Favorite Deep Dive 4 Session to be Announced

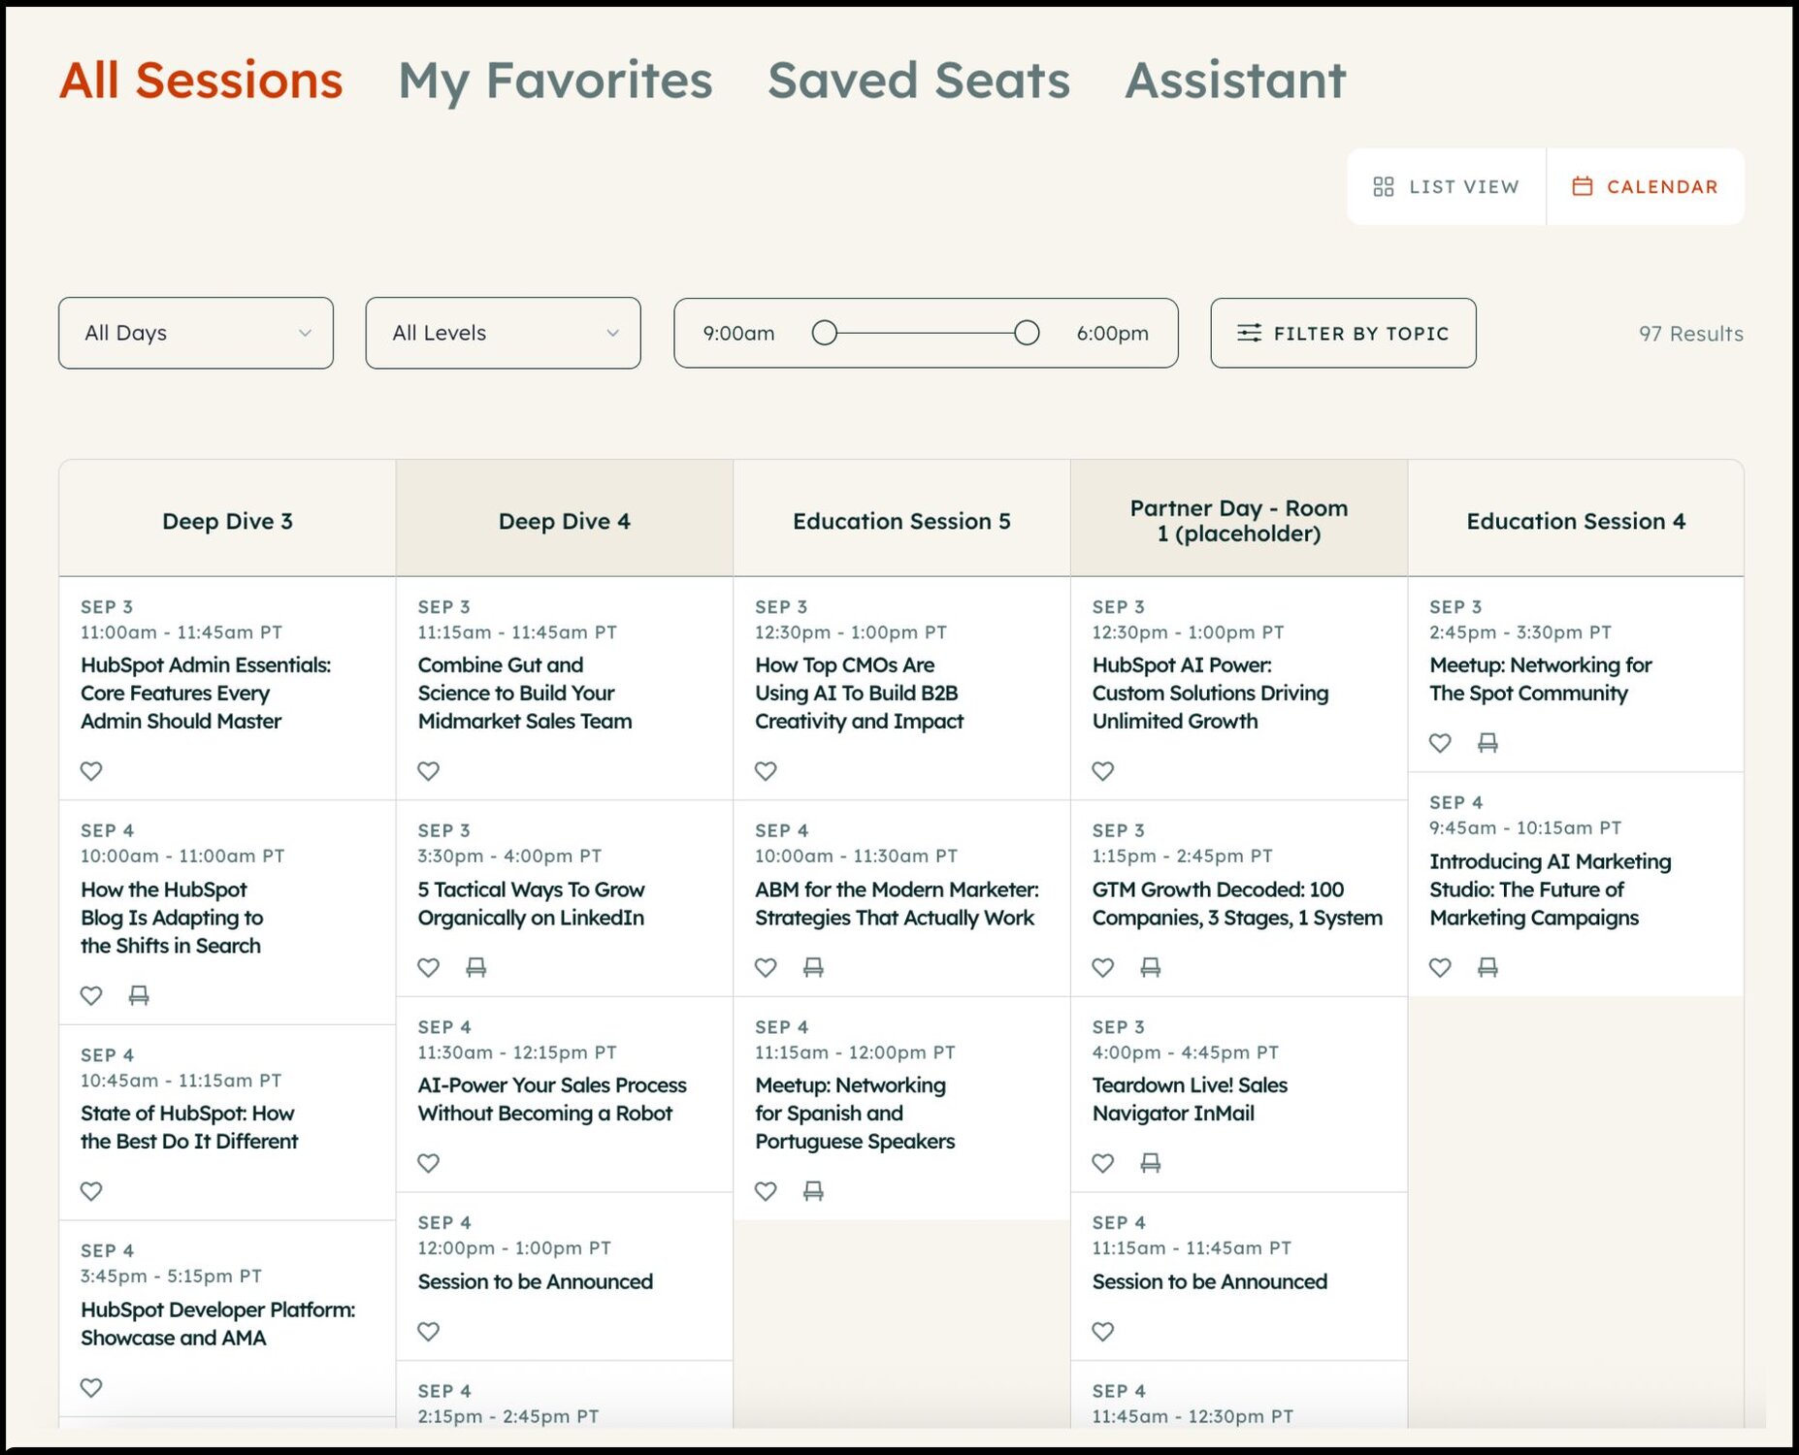[x=428, y=1332]
